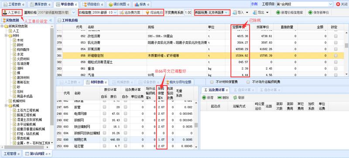Click the 不变费用系数 input field
The width and height of the screenshot is (349, 158).
coord(188,13)
